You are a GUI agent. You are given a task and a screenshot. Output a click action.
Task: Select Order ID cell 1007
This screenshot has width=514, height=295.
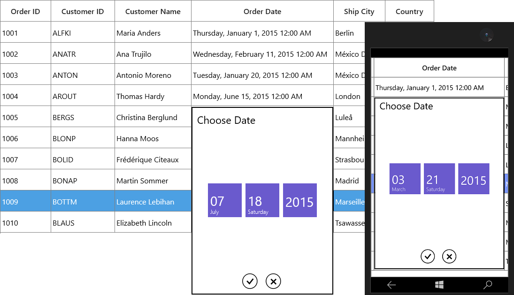click(x=25, y=159)
